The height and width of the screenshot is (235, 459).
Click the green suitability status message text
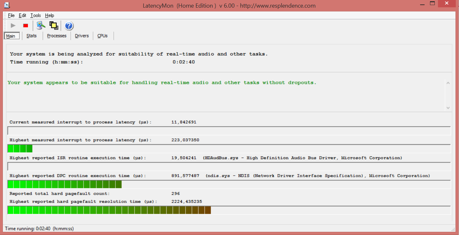click(162, 83)
